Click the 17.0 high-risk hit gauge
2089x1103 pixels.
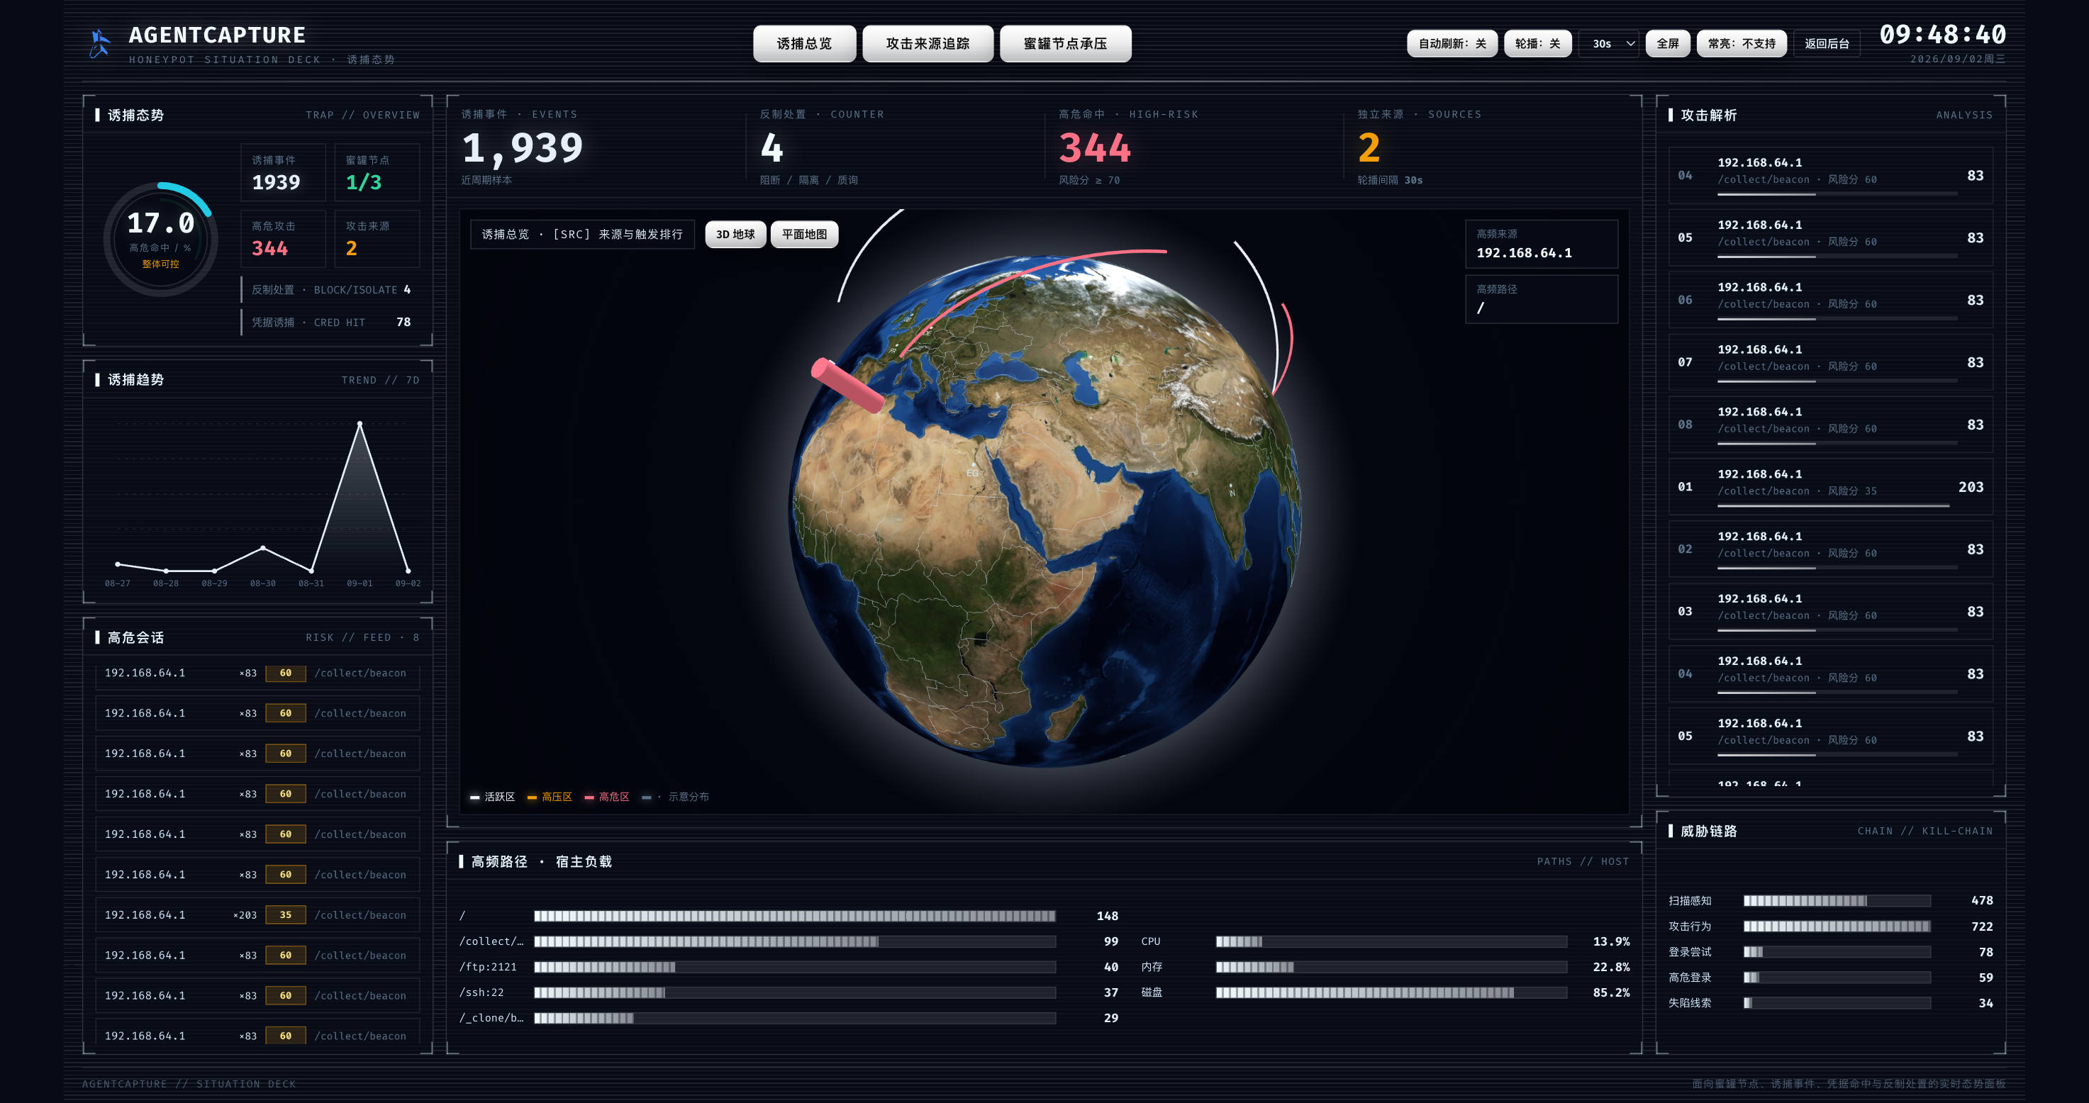pyautogui.click(x=160, y=240)
